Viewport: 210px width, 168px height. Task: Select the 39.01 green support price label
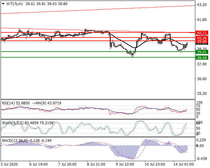tap(202, 52)
